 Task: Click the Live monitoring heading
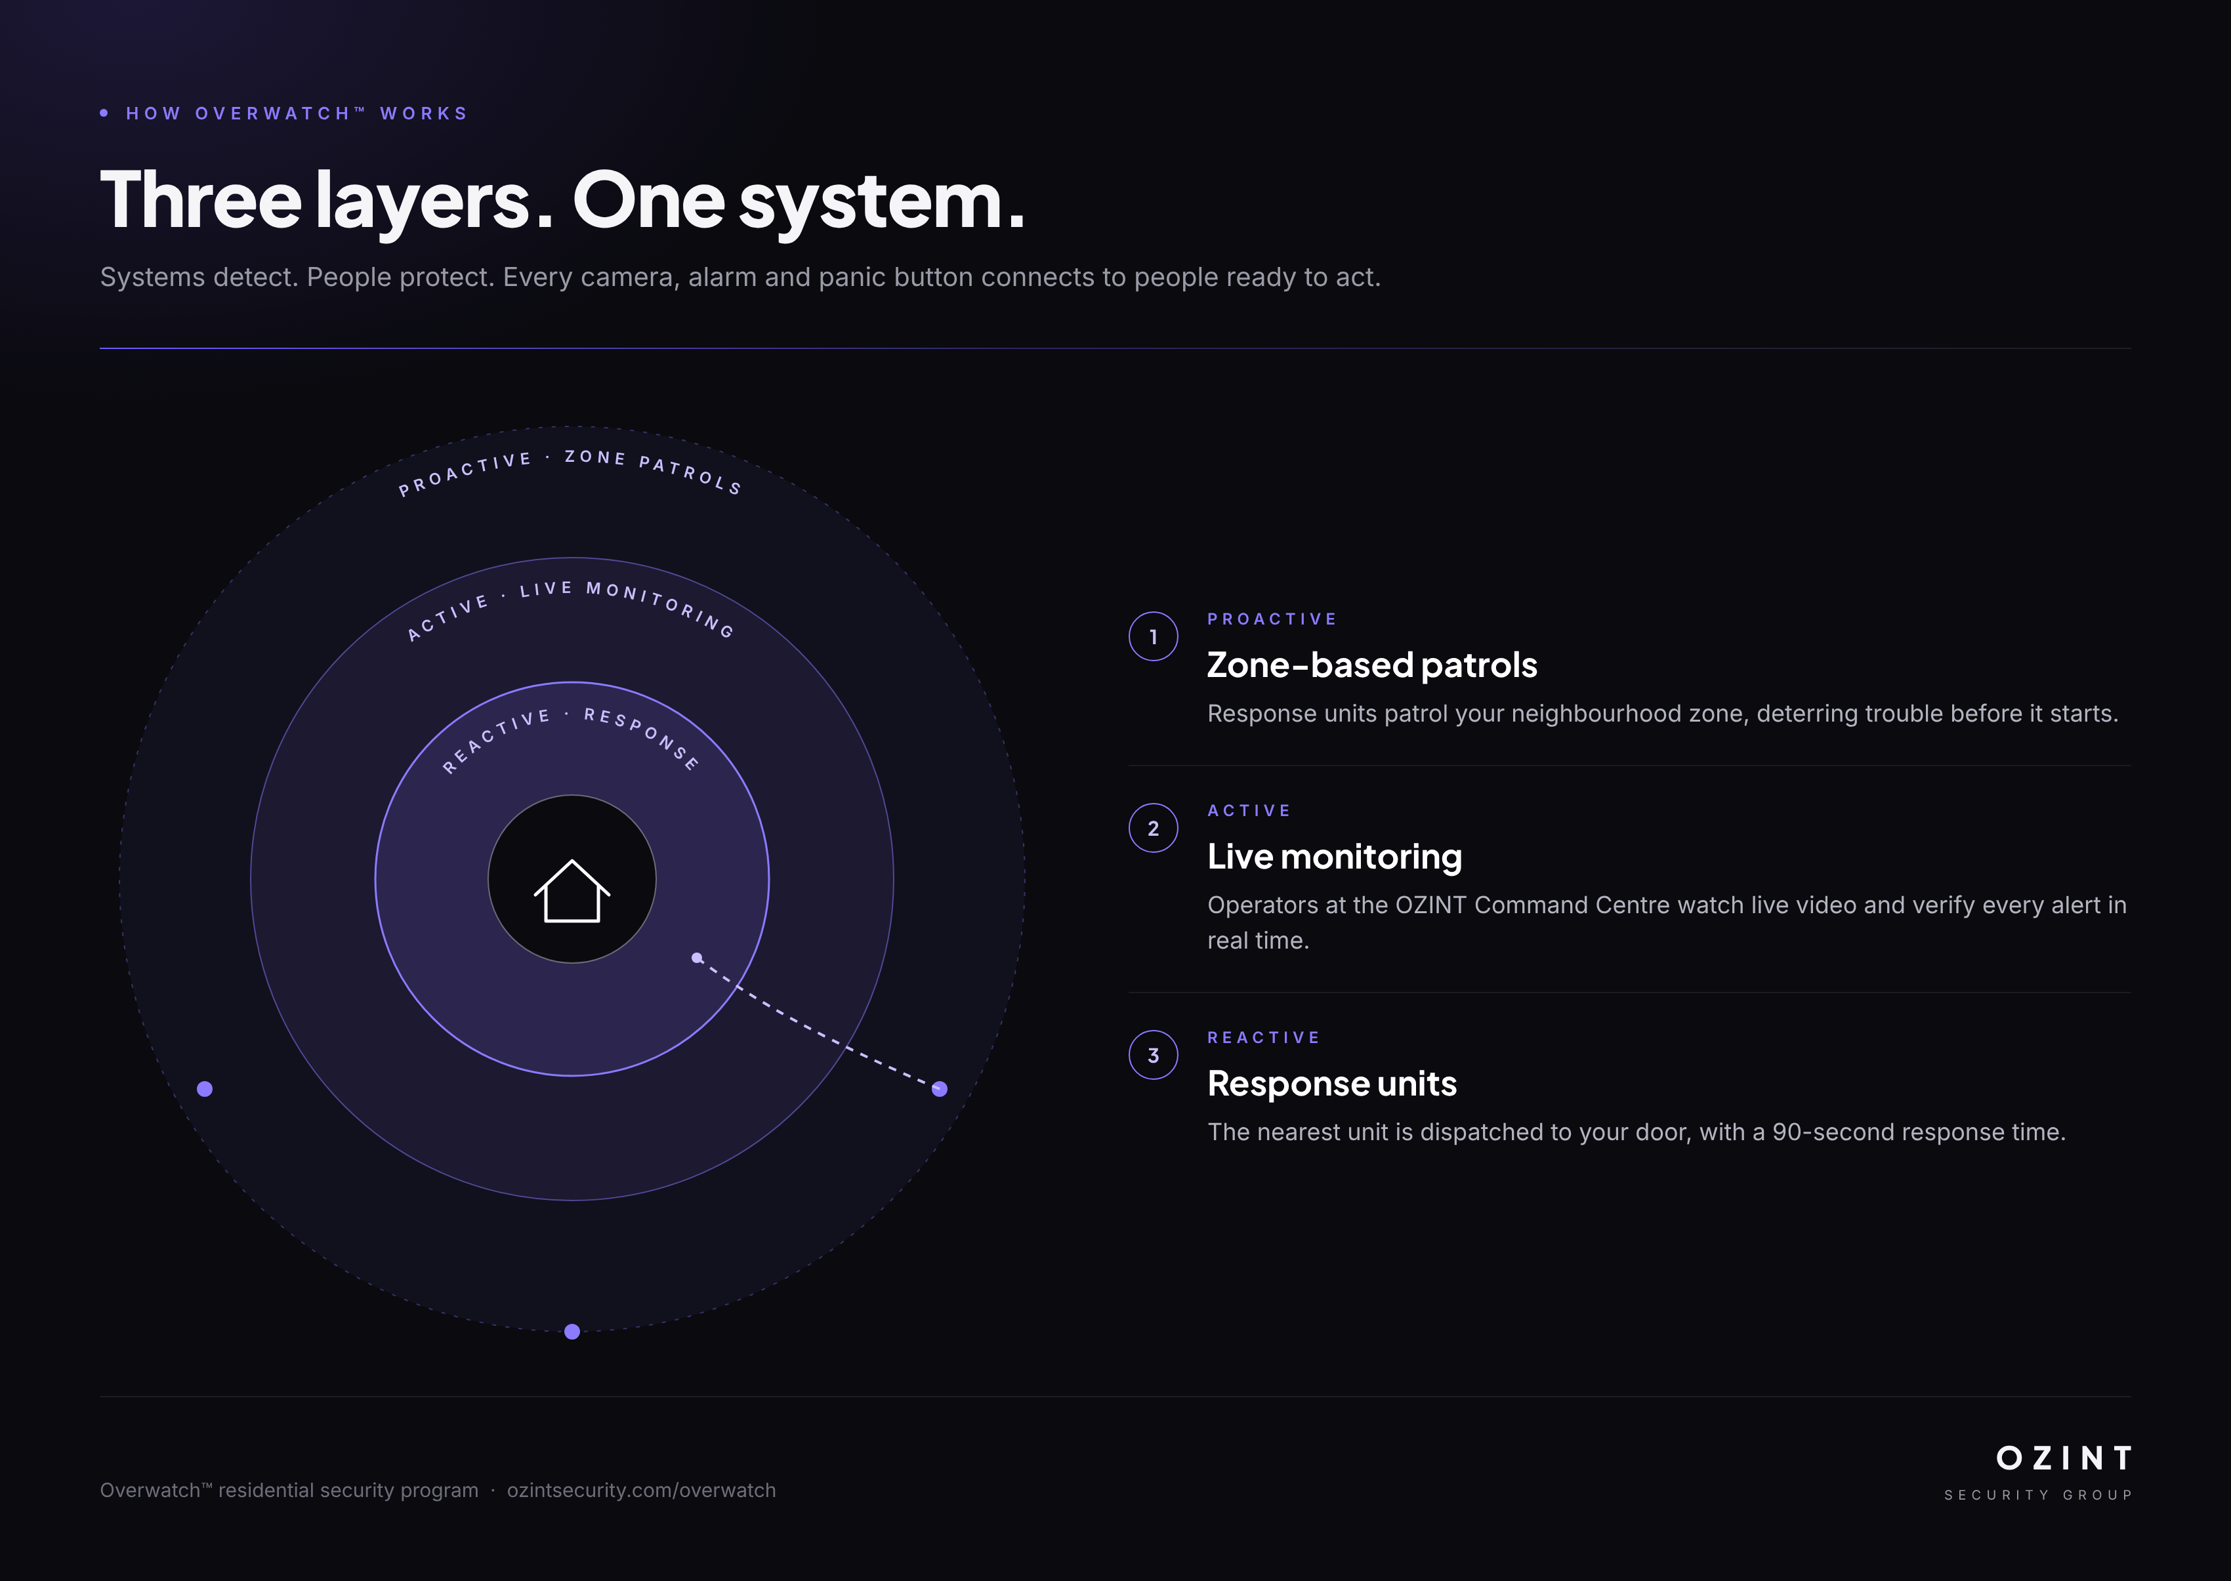[1334, 857]
